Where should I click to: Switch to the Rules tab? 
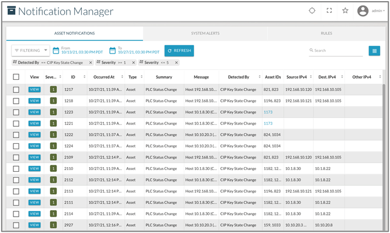[x=326, y=33]
